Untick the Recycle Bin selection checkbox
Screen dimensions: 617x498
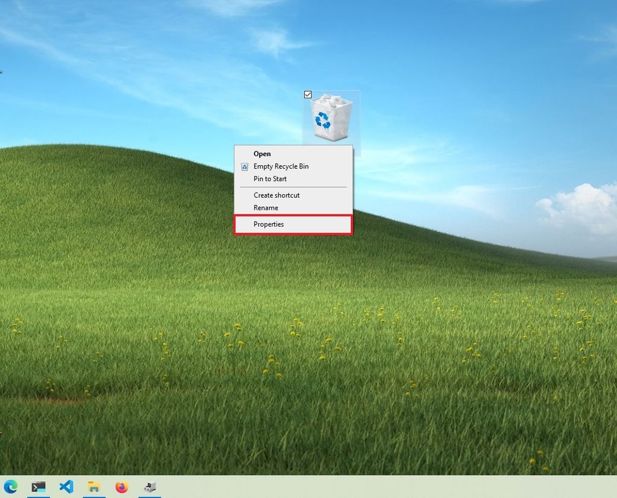pyautogui.click(x=308, y=94)
